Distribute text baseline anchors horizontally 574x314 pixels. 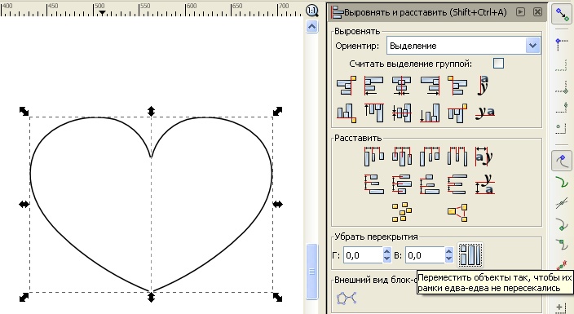pyautogui.click(x=484, y=157)
